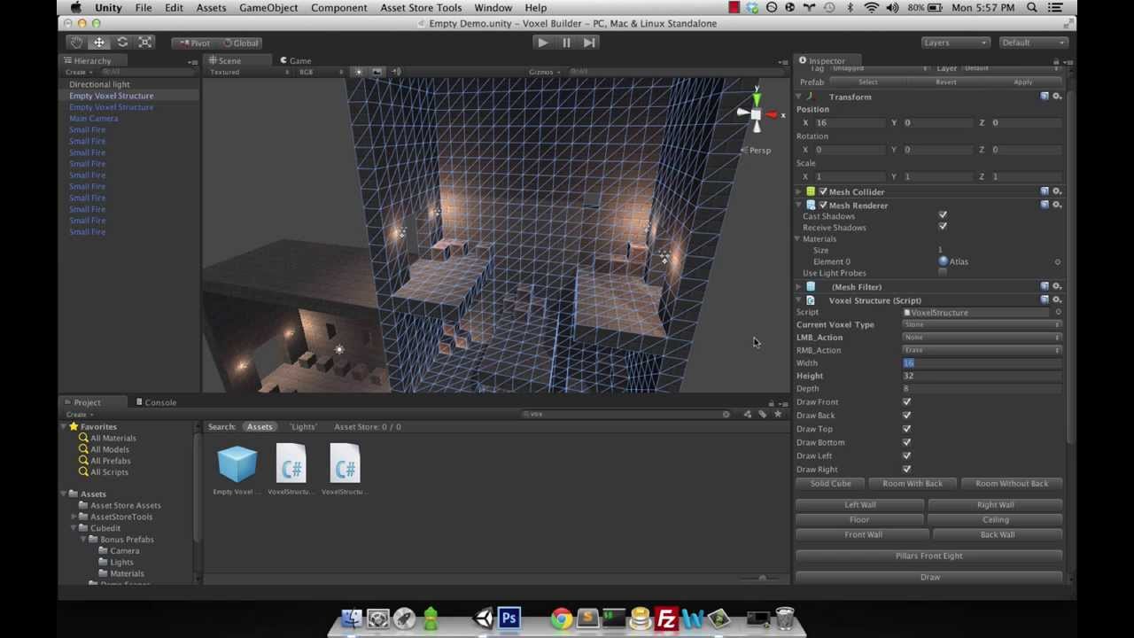Toggle scene audio speaker icon
Viewport: 1134px width, 638px height.
(396, 72)
